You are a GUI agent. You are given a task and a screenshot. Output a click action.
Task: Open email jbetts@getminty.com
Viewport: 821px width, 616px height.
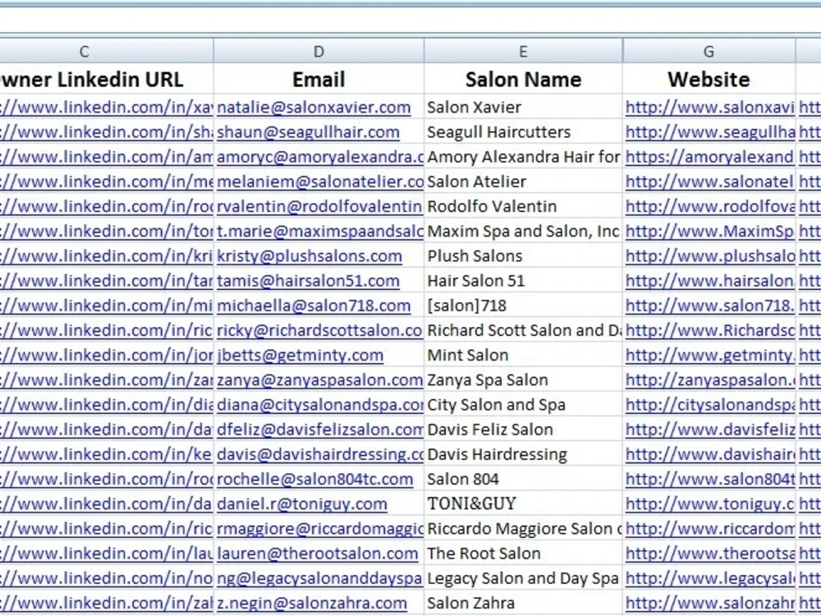(x=300, y=355)
